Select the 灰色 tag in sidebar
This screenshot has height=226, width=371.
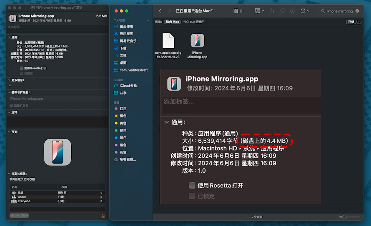[123, 152]
